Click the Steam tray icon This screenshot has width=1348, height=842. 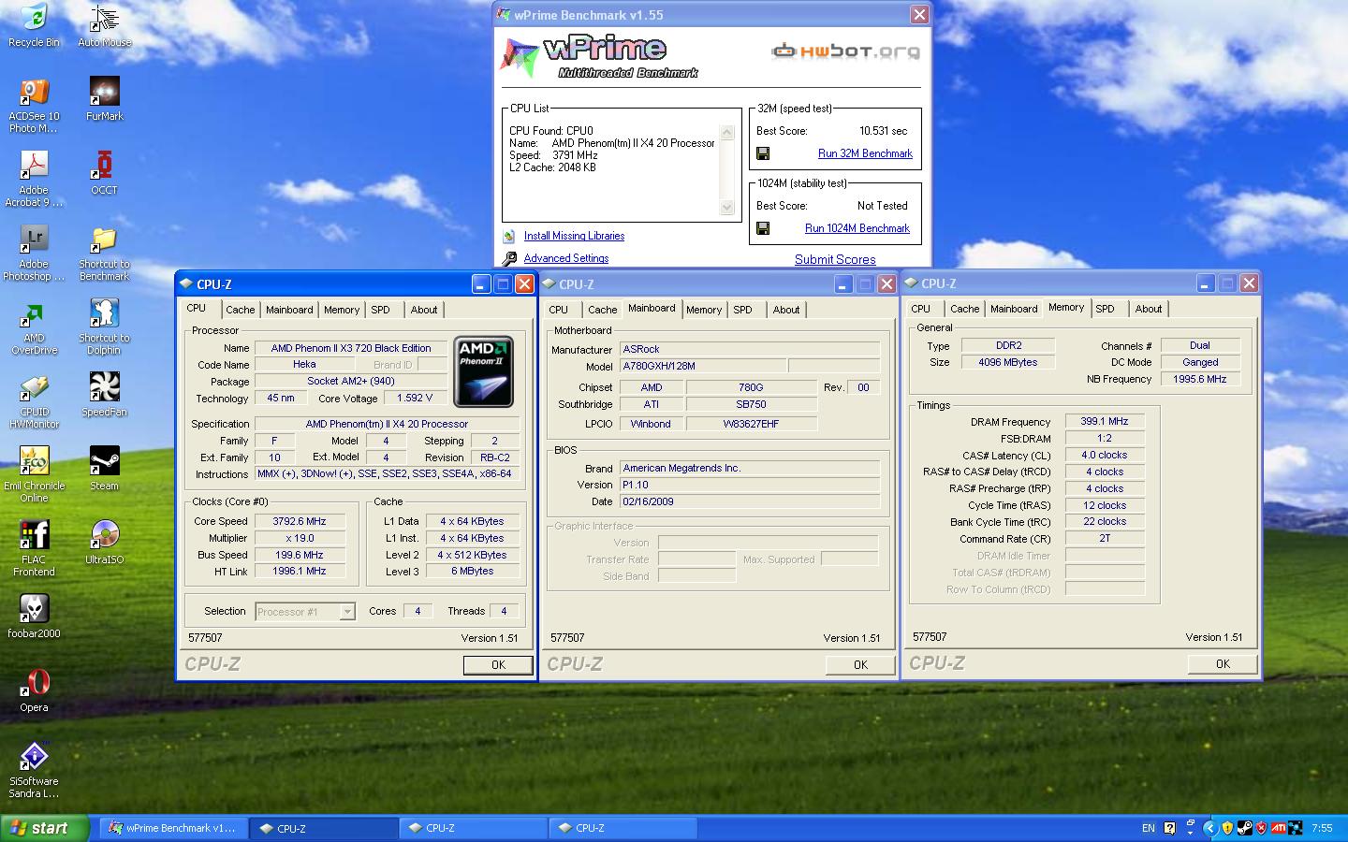(1244, 828)
